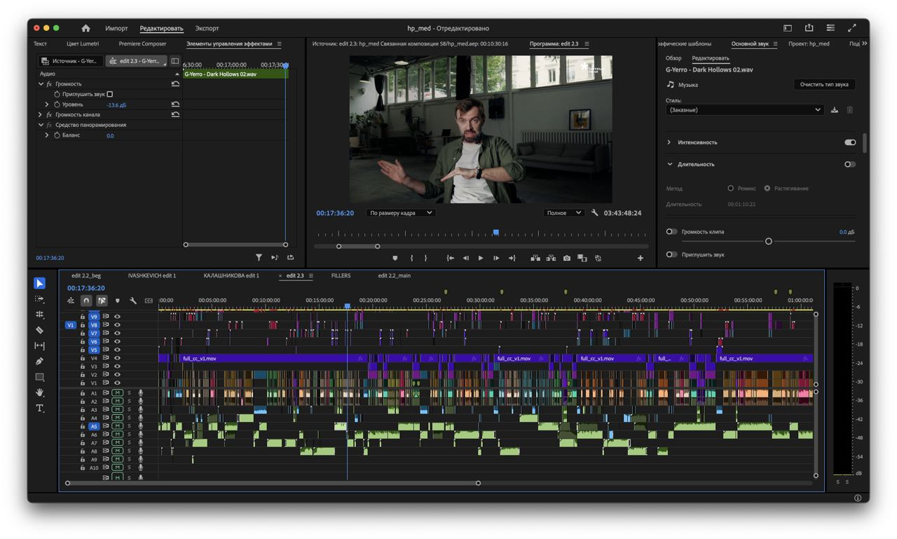Select Растягивание radio option

[x=767, y=188]
